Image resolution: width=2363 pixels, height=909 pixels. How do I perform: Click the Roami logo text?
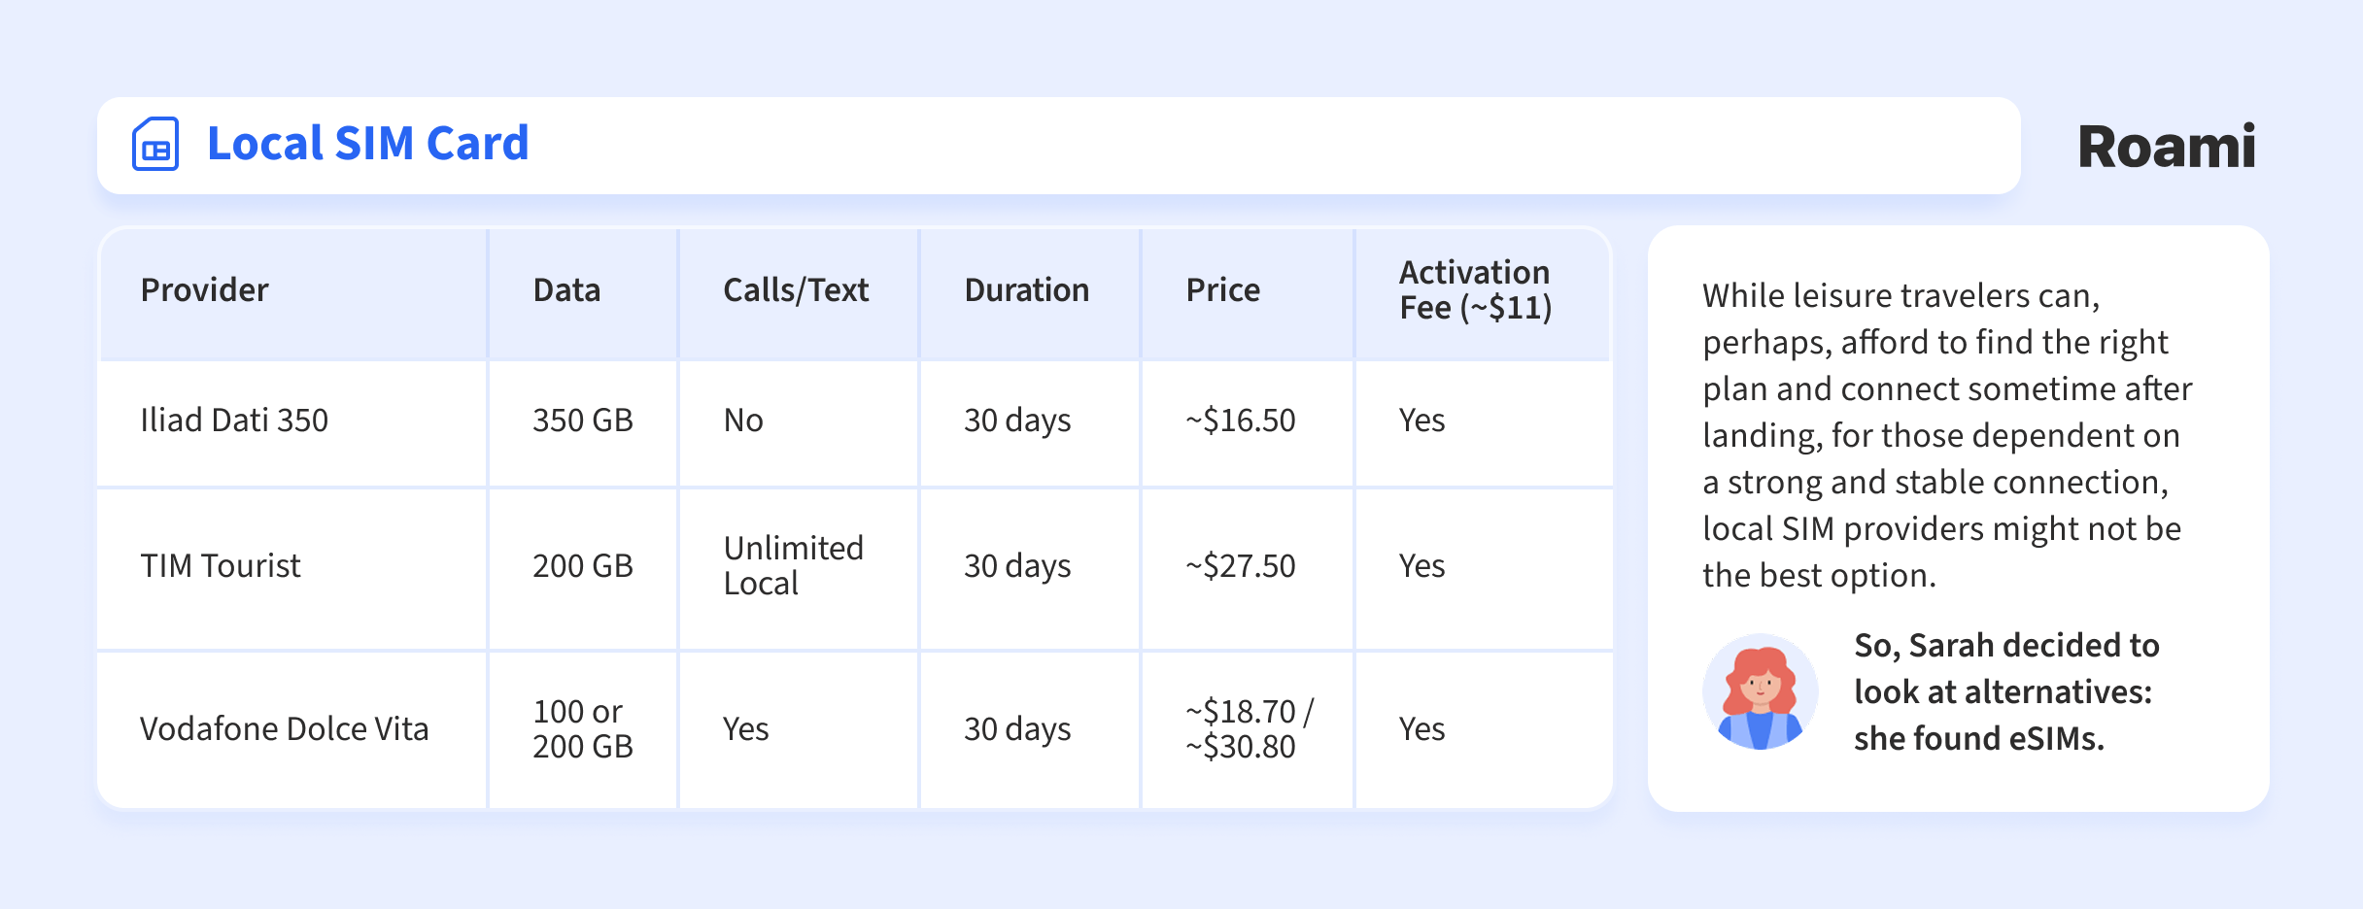pyautogui.click(x=2166, y=147)
